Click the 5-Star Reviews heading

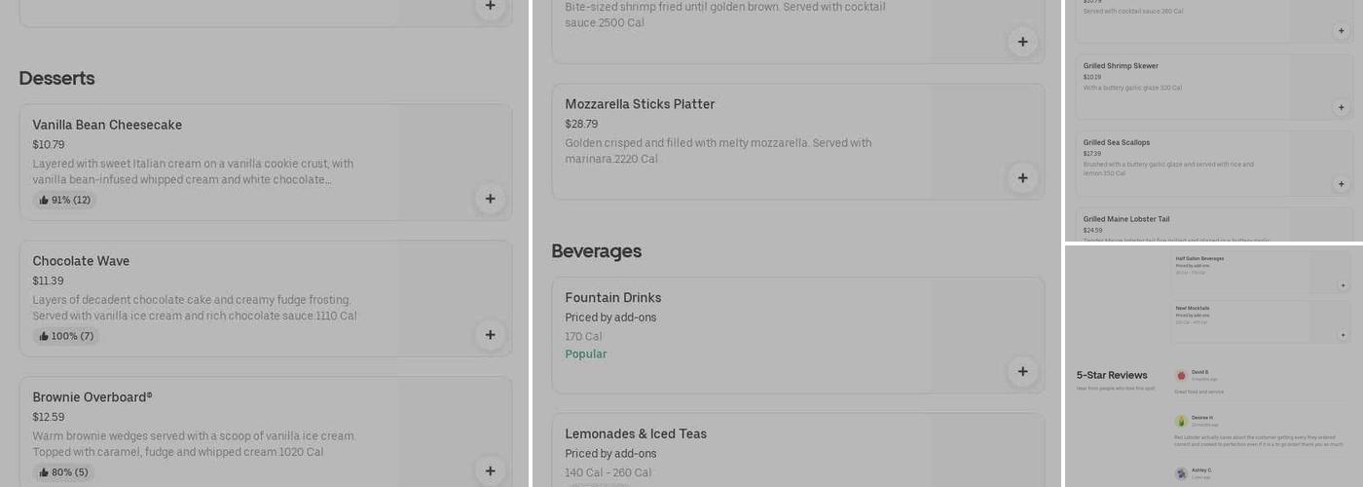(x=1112, y=375)
